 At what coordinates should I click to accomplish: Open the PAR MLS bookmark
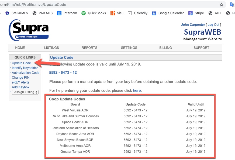(43, 13)
